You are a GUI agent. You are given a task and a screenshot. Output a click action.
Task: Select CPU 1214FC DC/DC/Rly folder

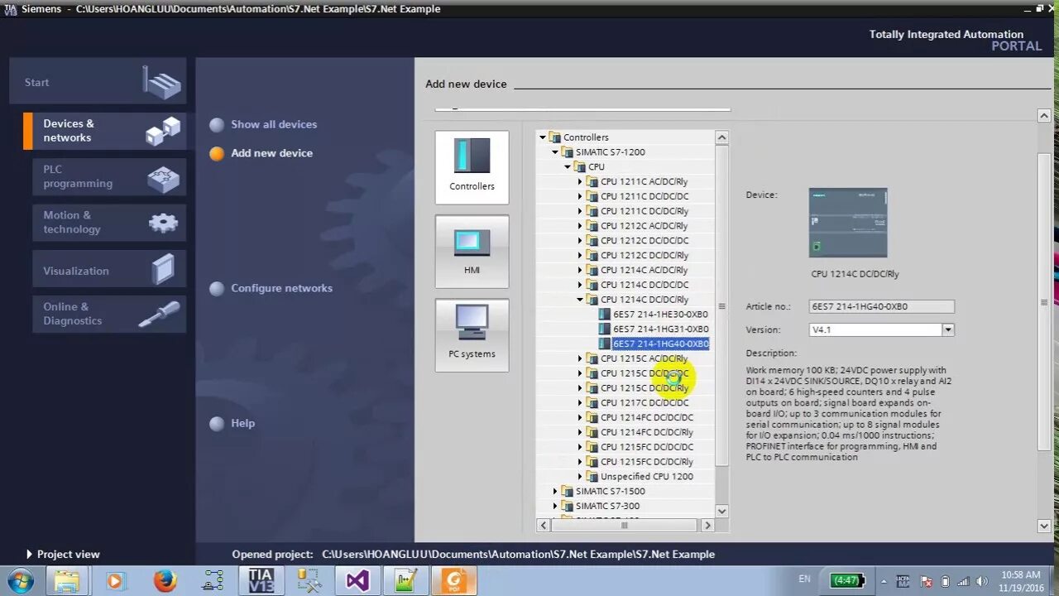pyautogui.click(x=647, y=432)
